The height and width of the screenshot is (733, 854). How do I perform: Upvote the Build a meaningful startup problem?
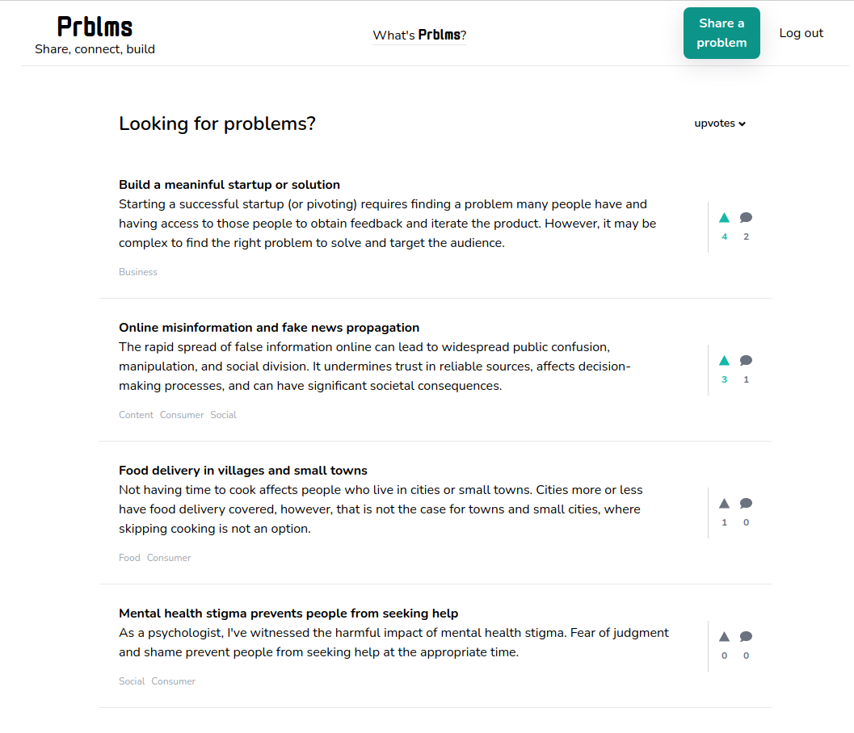[724, 218]
